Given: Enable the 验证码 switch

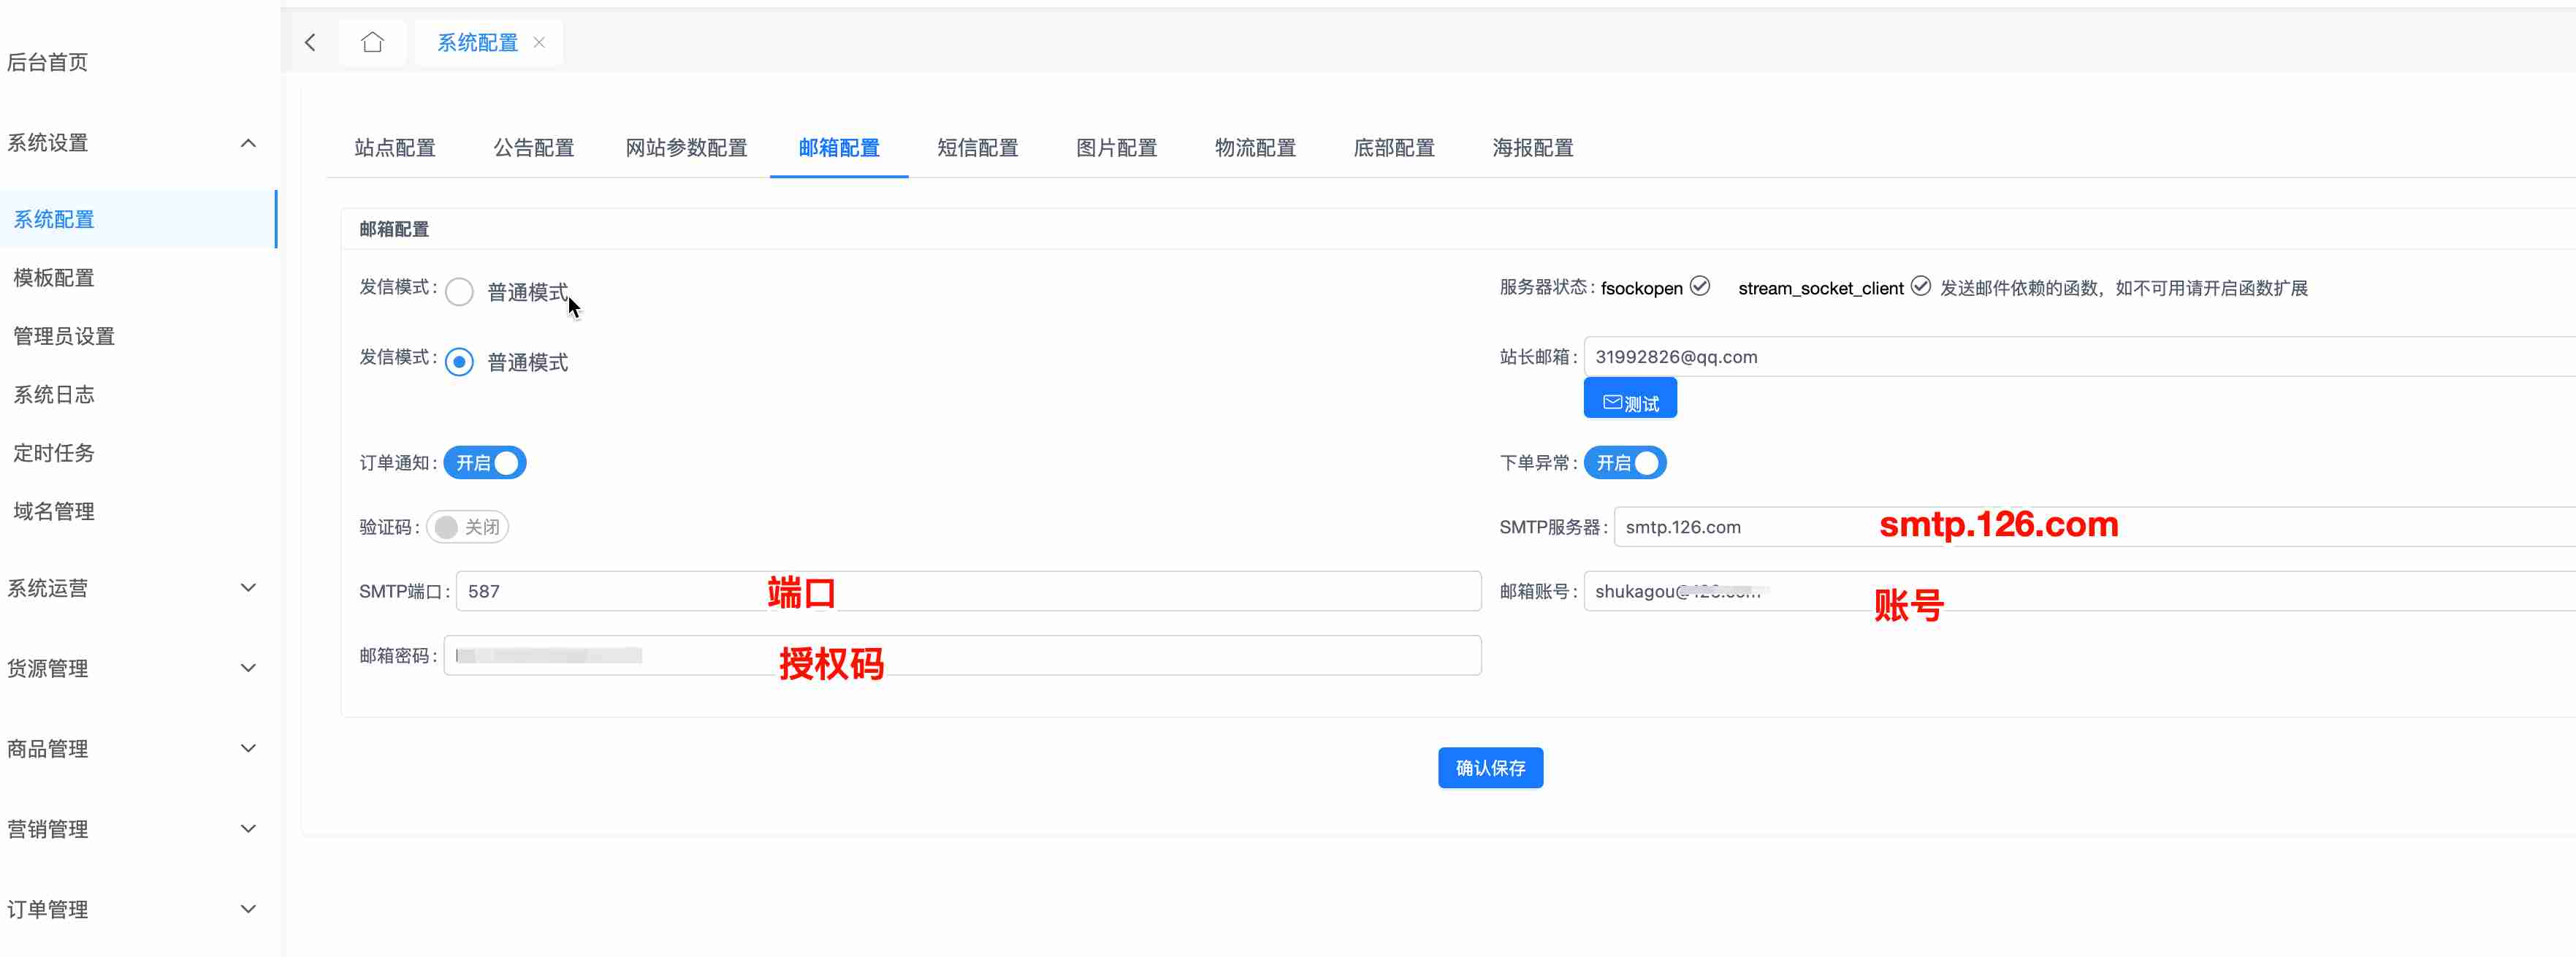Looking at the screenshot, I should pos(467,527).
